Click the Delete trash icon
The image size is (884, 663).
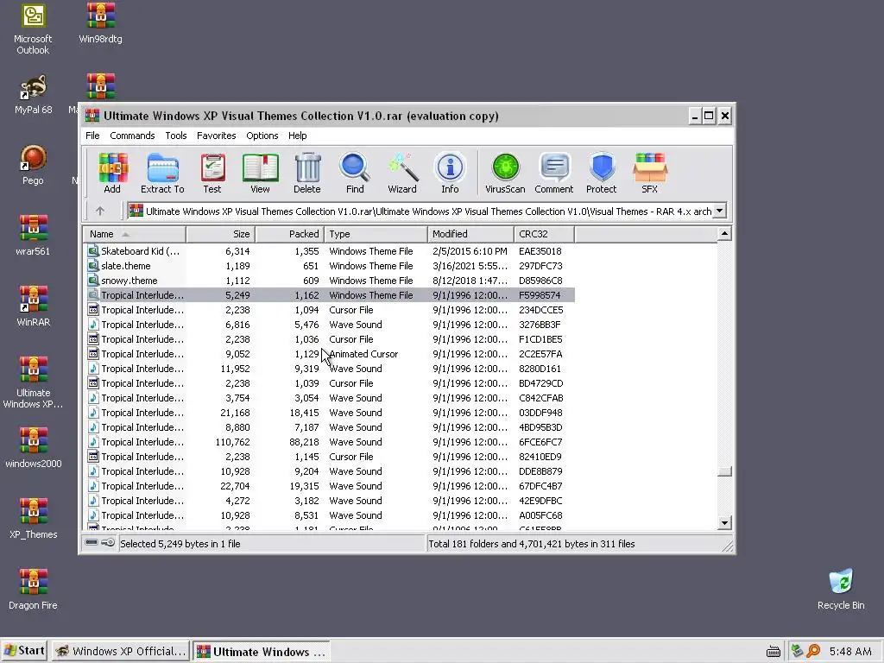tap(307, 173)
